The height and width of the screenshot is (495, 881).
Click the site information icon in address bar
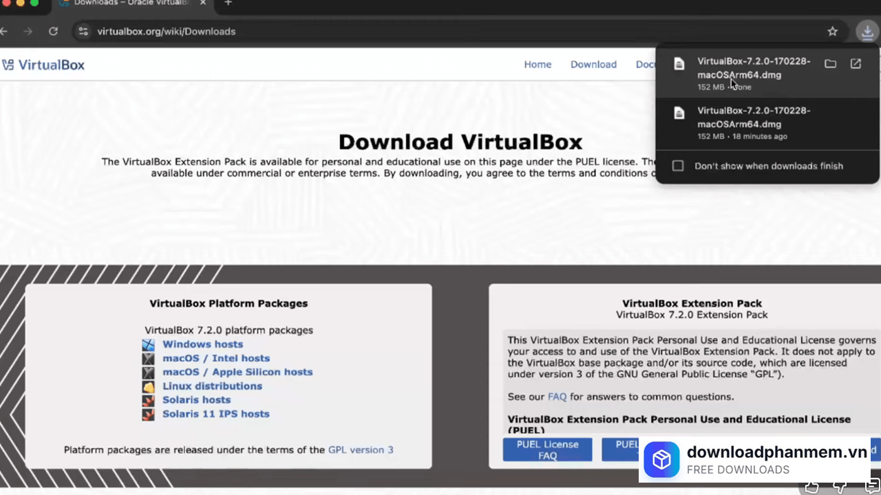pyautogui.click(x=83, y=32)
